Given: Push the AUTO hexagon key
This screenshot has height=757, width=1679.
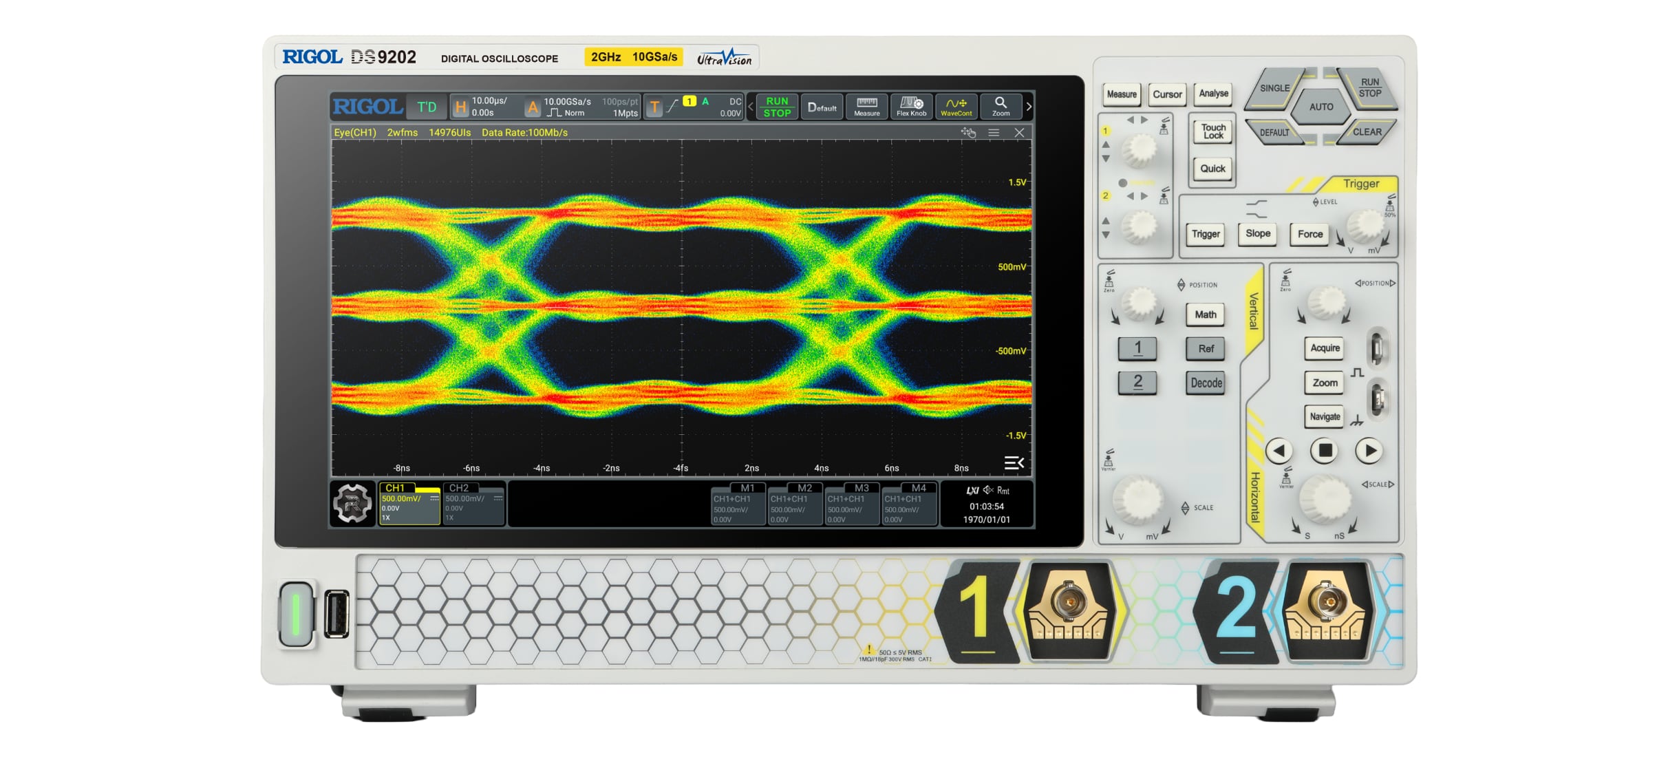Looking at the screenshot, I should point(1320,107).
